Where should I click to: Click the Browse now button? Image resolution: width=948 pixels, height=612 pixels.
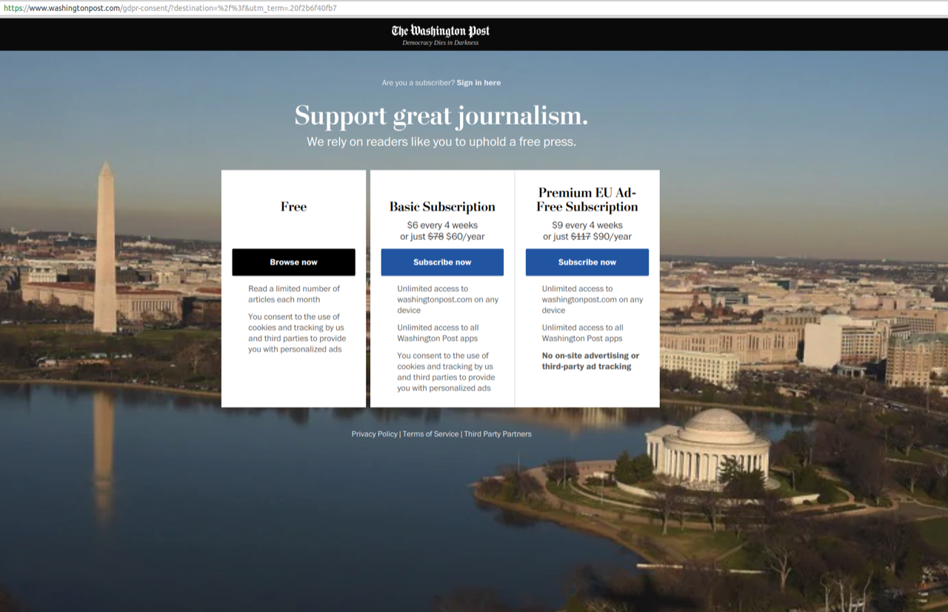pos(293,262)
